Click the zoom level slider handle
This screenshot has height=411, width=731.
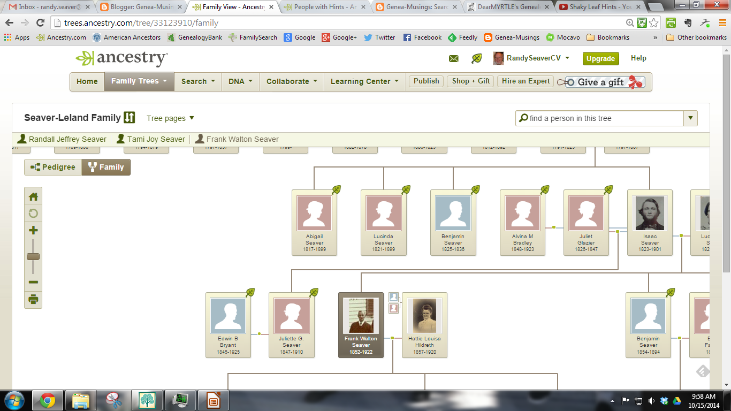33,256
